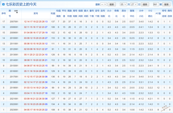Click the AC值 column header
The width and height of the screenshot is (173, 113).
pos(158,14)
